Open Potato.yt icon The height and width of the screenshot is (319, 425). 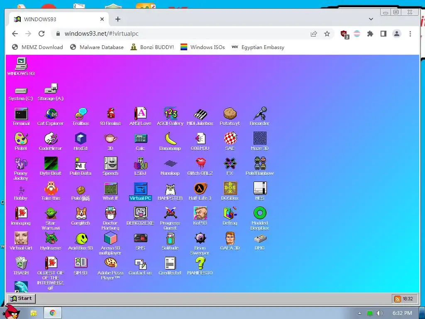(x=230, y=116)
